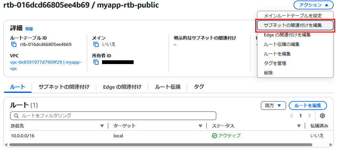Click the 伝播済み column header

click(319, 126)
